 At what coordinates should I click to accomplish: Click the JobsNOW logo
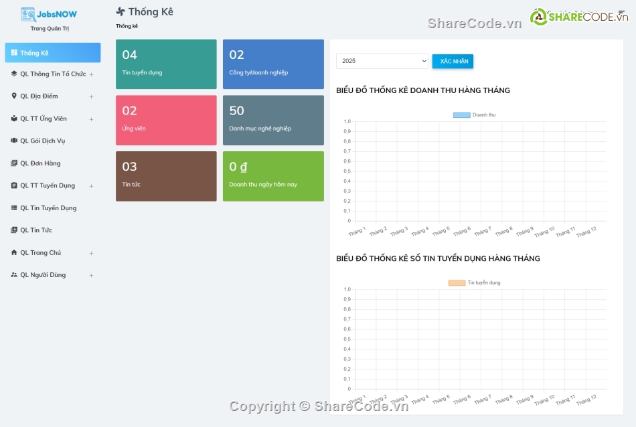[x=49, y=14]
